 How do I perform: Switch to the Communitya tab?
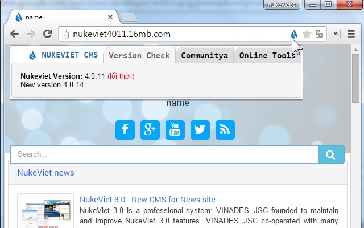tap(205, 55)
